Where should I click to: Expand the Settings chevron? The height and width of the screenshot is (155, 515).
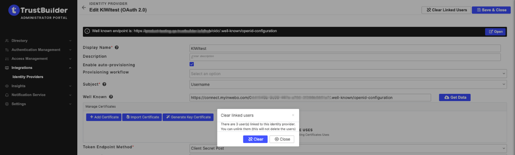[x=70, y=104]
